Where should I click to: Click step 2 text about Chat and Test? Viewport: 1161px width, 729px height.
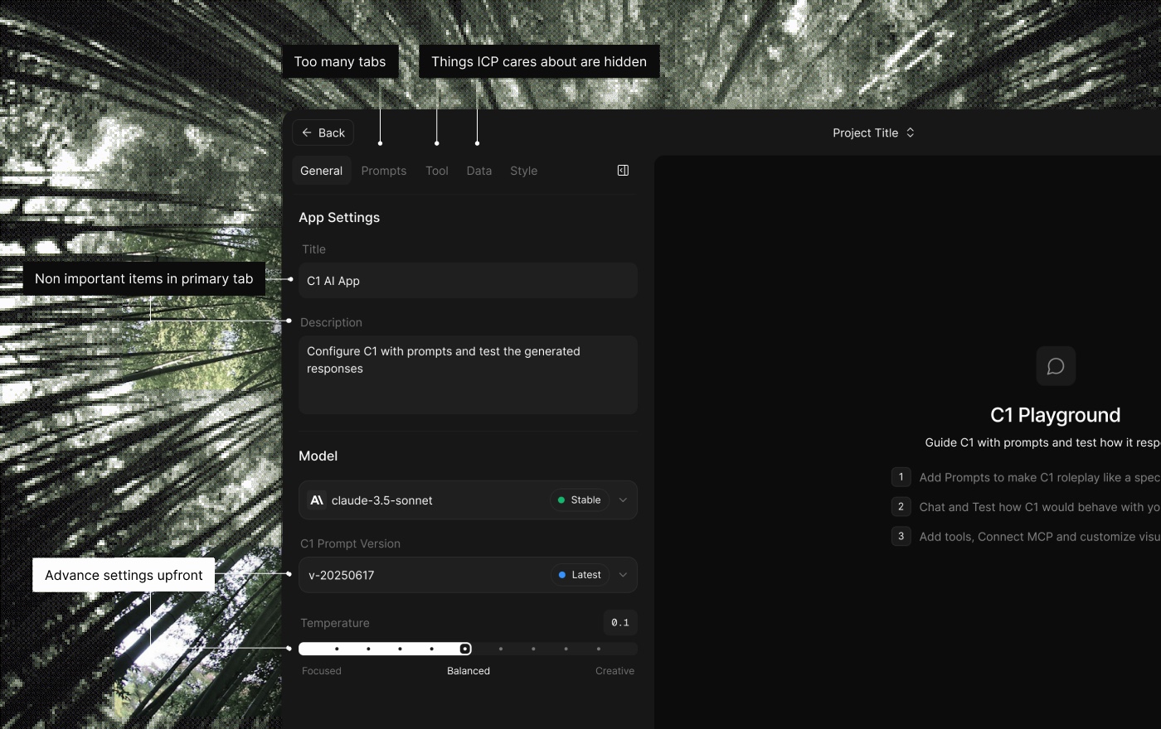pyautogui.click(x=1040, y=507)
